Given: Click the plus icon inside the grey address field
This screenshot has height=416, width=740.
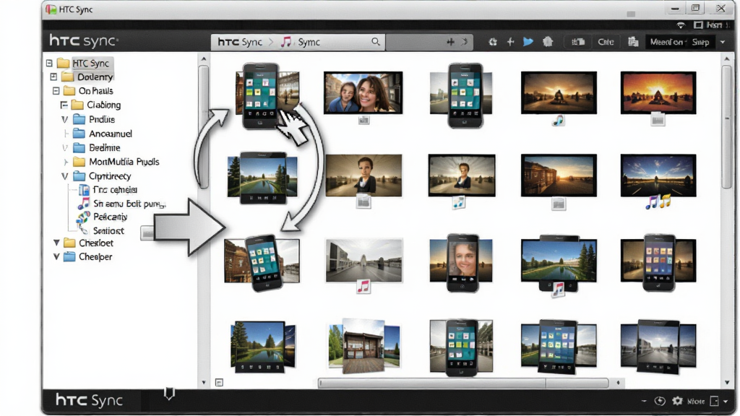Looking at the screenshot, I should pyautogui.click(x=450, y=42).
